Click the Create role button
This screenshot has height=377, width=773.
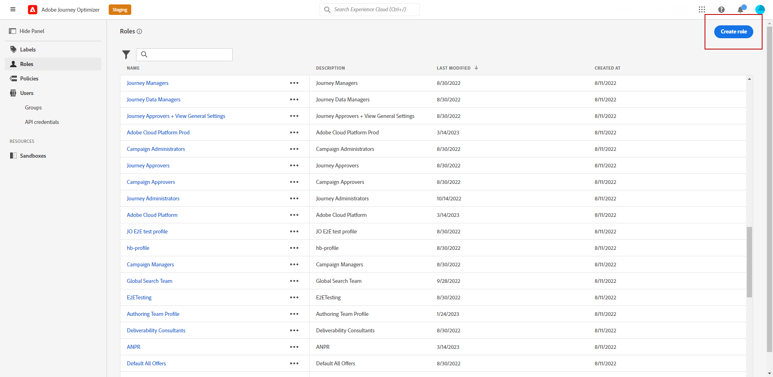(733, 32)
